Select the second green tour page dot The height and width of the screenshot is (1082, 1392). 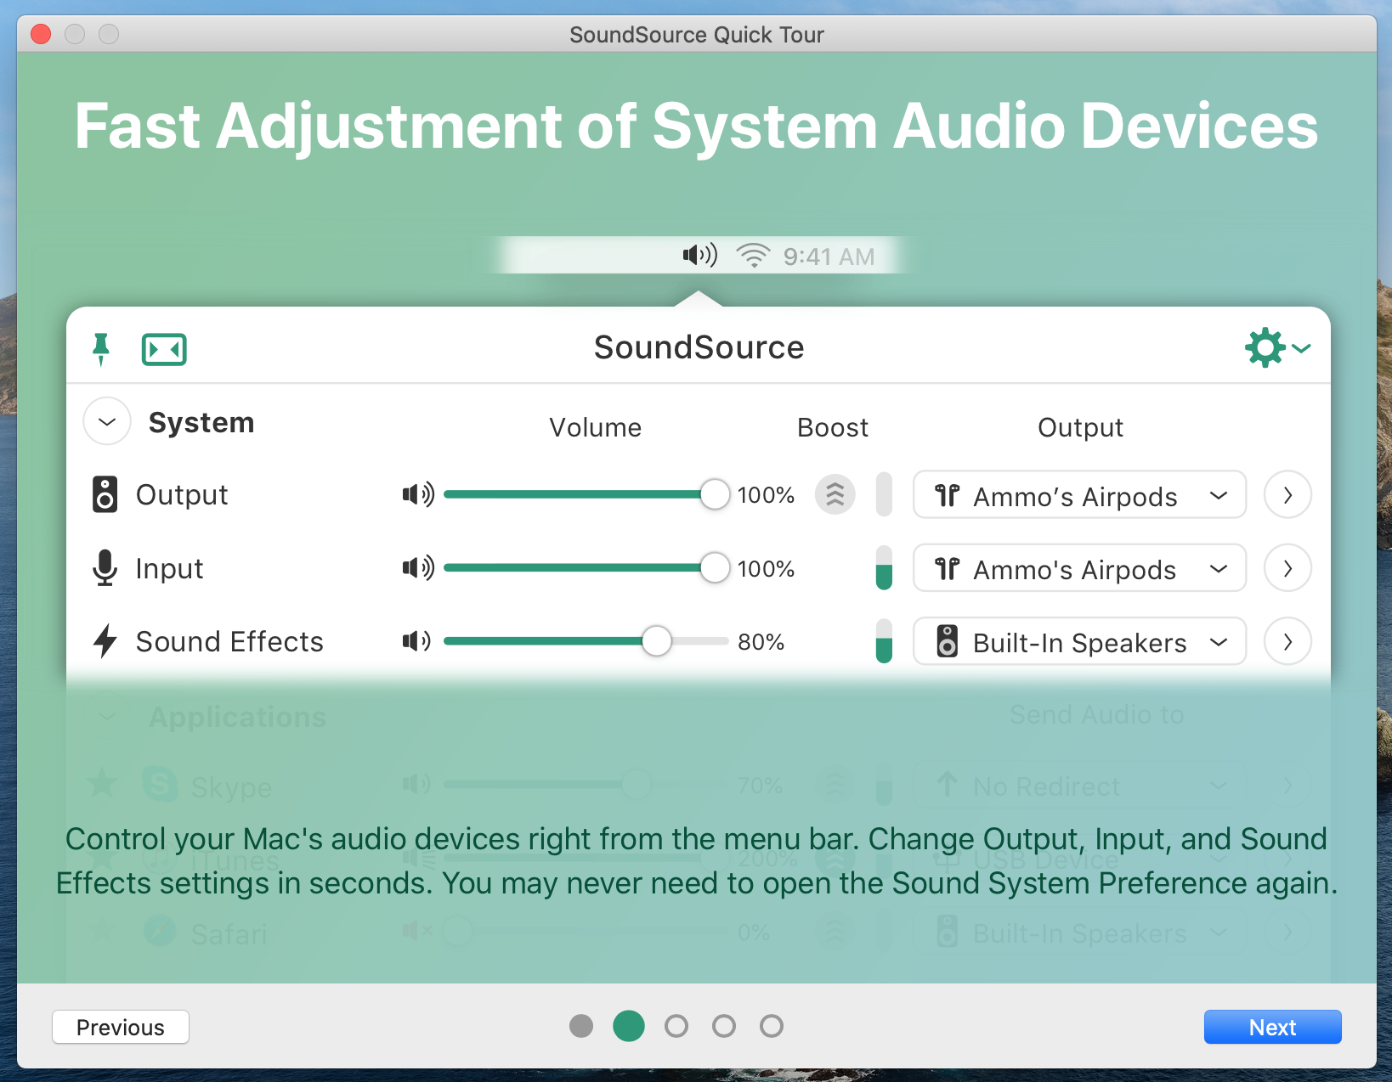(629, 1026)
